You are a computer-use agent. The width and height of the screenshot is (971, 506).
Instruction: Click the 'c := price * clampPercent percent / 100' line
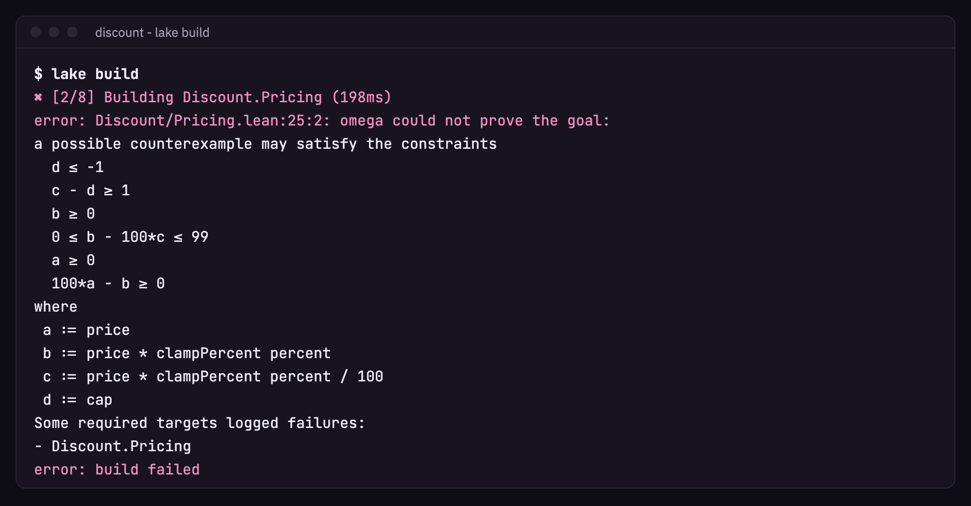click(x=213, y=377)
